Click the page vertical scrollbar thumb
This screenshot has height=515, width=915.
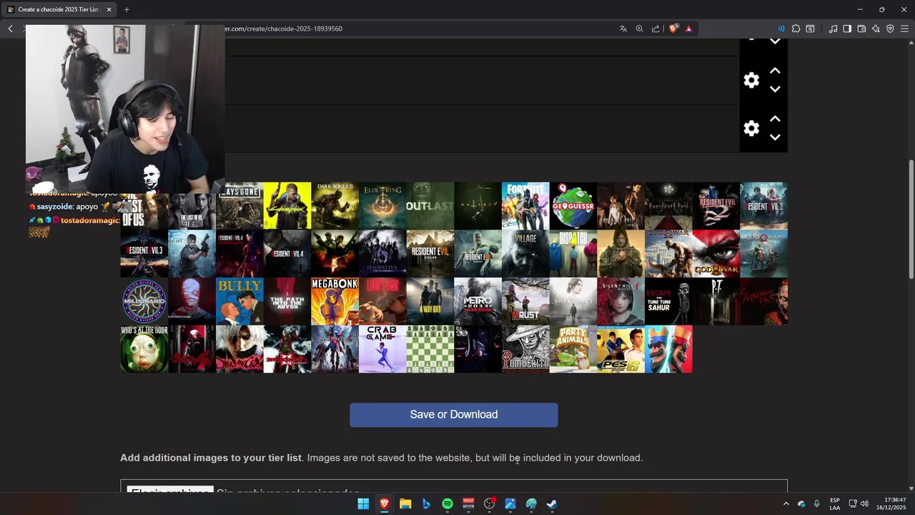[911, 219]
